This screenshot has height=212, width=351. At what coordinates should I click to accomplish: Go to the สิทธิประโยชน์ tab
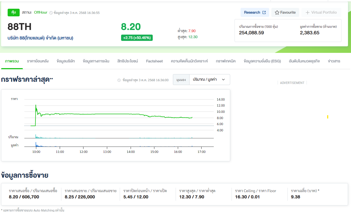pyautogui.click(x=128, y=61)
